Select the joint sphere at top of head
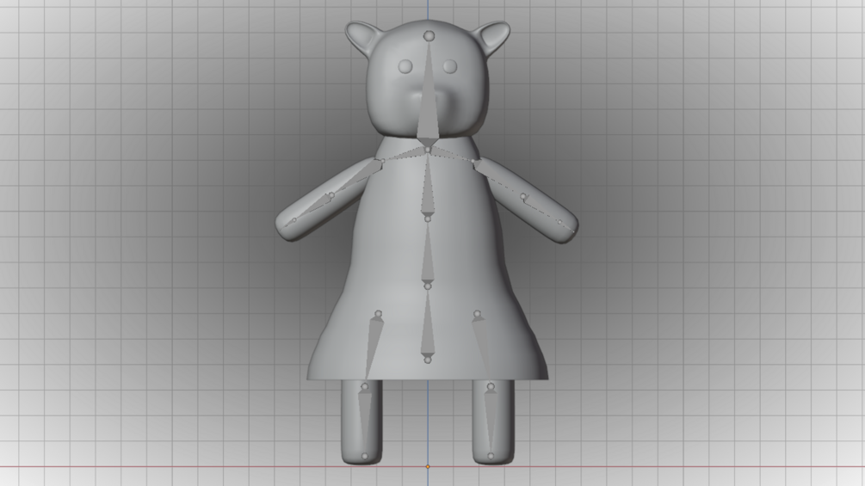The width and height of the screenshot is (865, 486). pyautogui.click(x=429, y=36)
